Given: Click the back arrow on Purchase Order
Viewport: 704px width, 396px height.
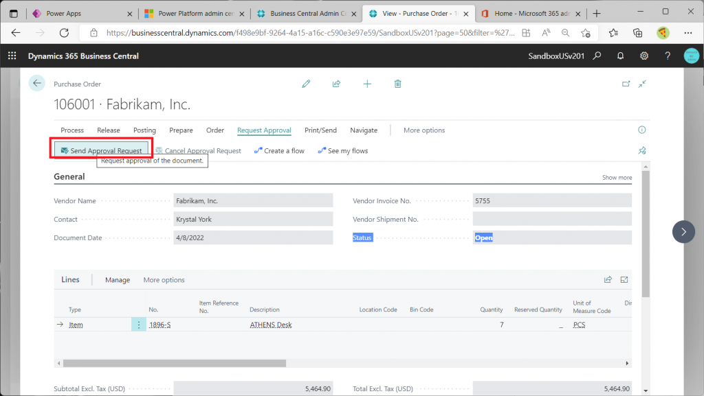Looking at the screenshot, I should pos(36,83).
